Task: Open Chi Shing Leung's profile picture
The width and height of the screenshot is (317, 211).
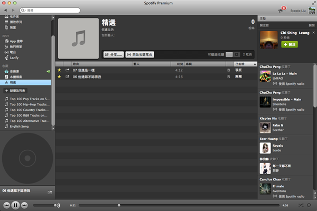Action: tap(269, 40)
